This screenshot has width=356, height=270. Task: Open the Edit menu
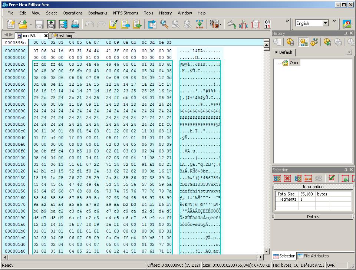tap(23, 13)
